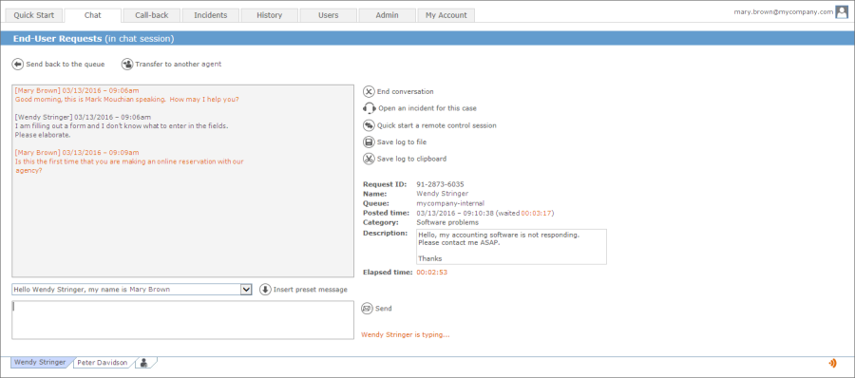The image size is (855, 378).
Task: Click Wendy Stringer's 09:06am message header
Action: tap(83, 117)
